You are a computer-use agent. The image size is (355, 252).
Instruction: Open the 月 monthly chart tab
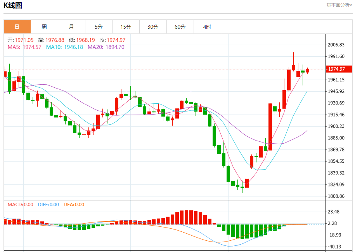71,27
